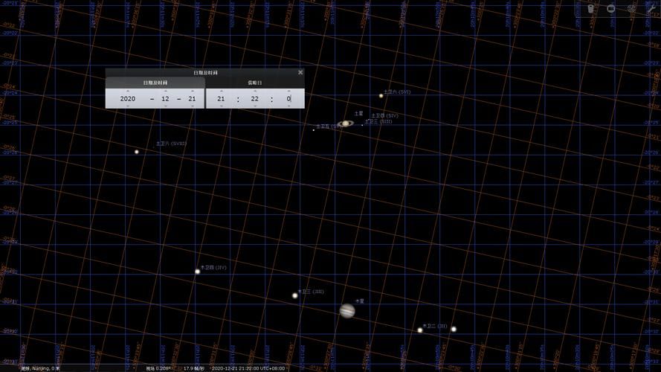Decrease the month with its down arrow
This screenshot has height=372, width=661.
point(165,106)
